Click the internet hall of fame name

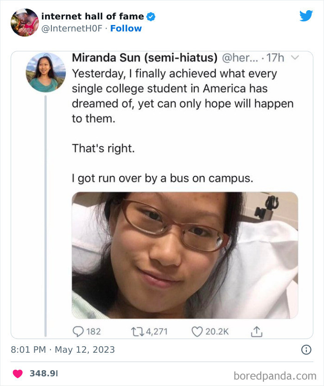coord(92,16)
